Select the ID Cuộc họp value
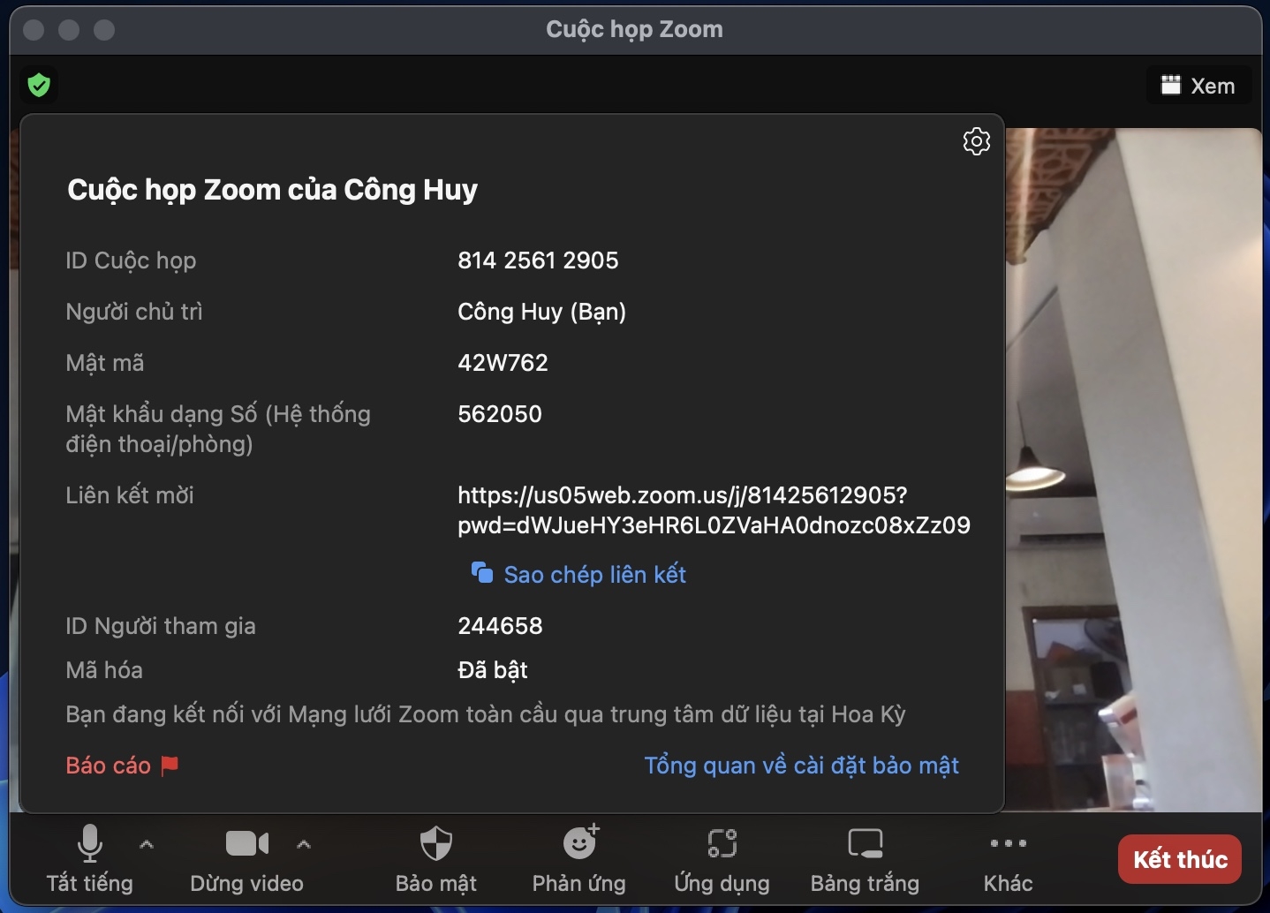Image resolution: width=1270 pixels, height=913 pixels. [x=538, y=260]
